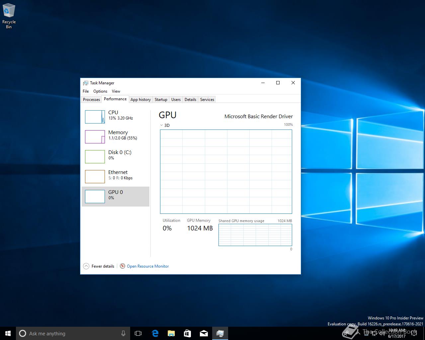Click the Task Manager taskbar icon
Screen dimensions: 425x340
pyautogui.click(x=220, y=333)
